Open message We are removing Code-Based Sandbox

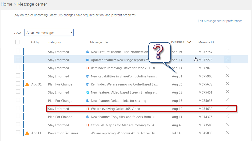124,84
